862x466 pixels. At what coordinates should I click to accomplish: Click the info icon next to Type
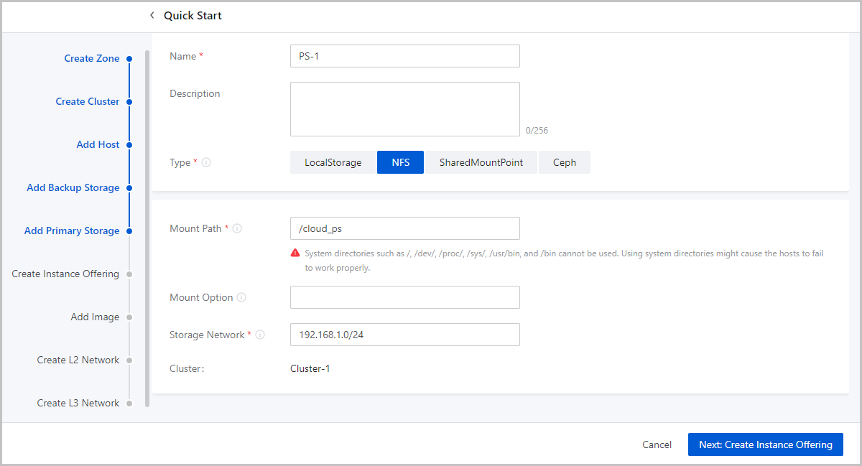[206, 163]
